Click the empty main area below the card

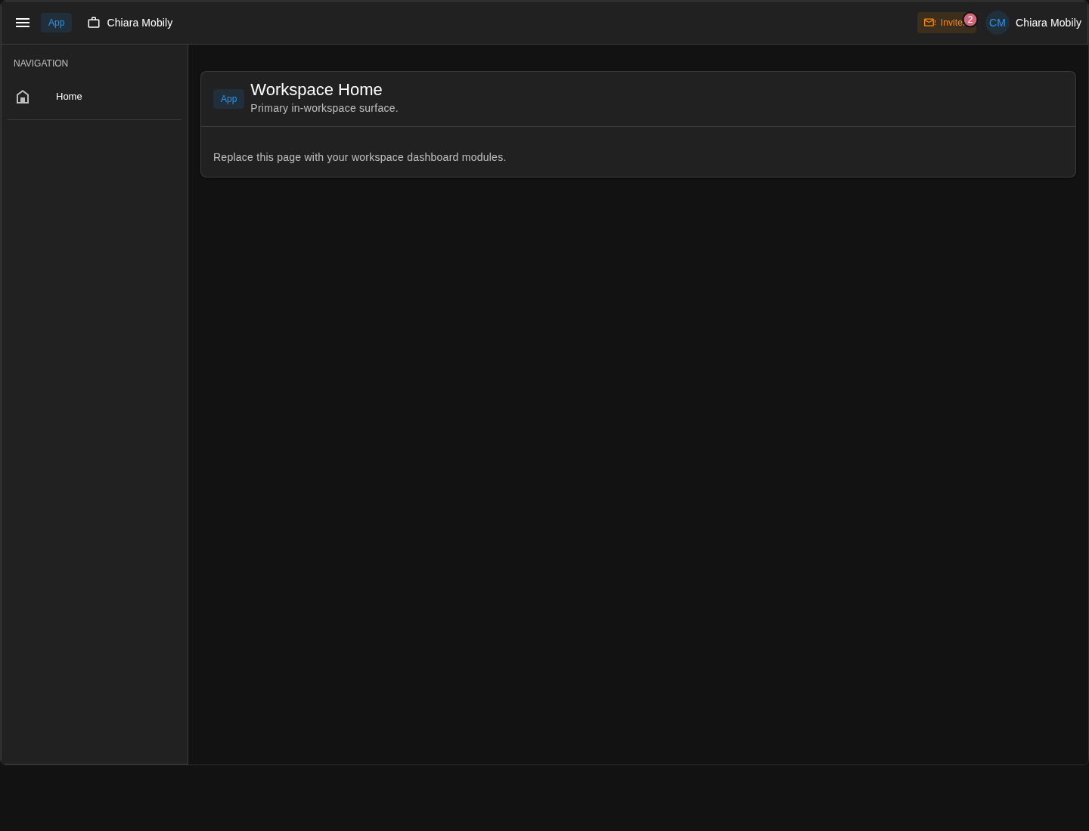[x=638, y=468]
